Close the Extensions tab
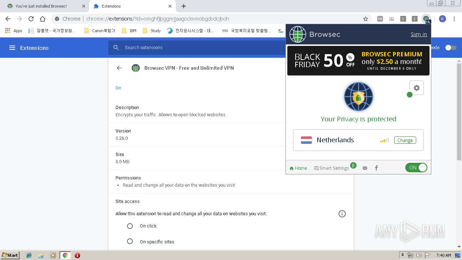This screenshot has width=462, height=260. coord(170,6)
